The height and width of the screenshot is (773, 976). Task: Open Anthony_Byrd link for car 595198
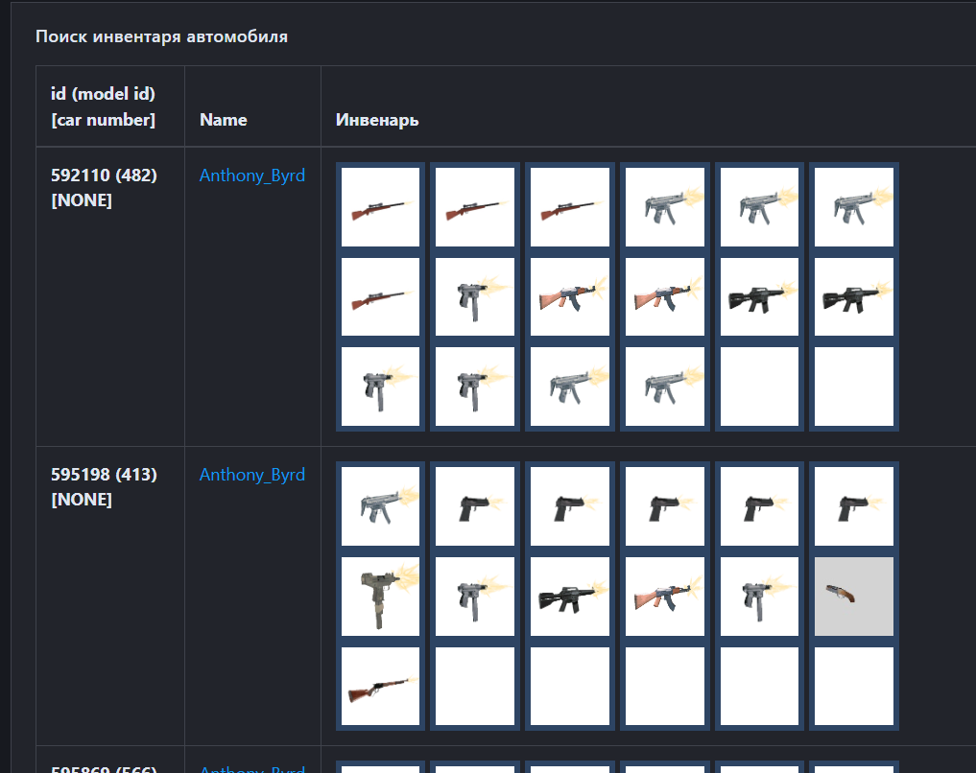click(x=252, y=475)
